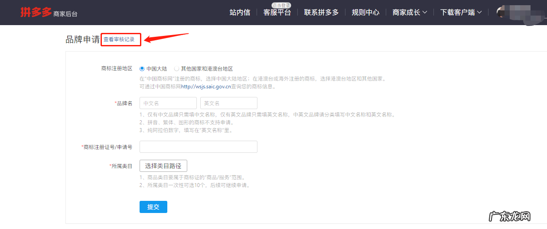Focus the 英文名 brand input
The height and width of the screenshot is (229, 547).
[x=229, y=103]
